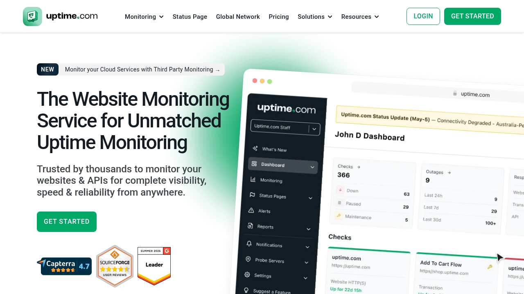Image resolution: width=524 pixels, height=294 pixels.
Task: Open the Monitoring menu in top navigation
Action: click(x=144, y=17)
